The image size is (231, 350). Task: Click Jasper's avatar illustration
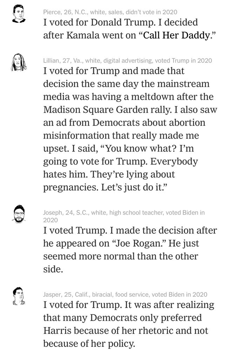tap(19, 296)
